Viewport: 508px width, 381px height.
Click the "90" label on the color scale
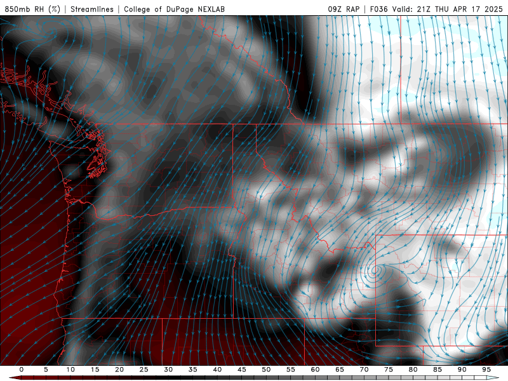(x=462, y=370)
